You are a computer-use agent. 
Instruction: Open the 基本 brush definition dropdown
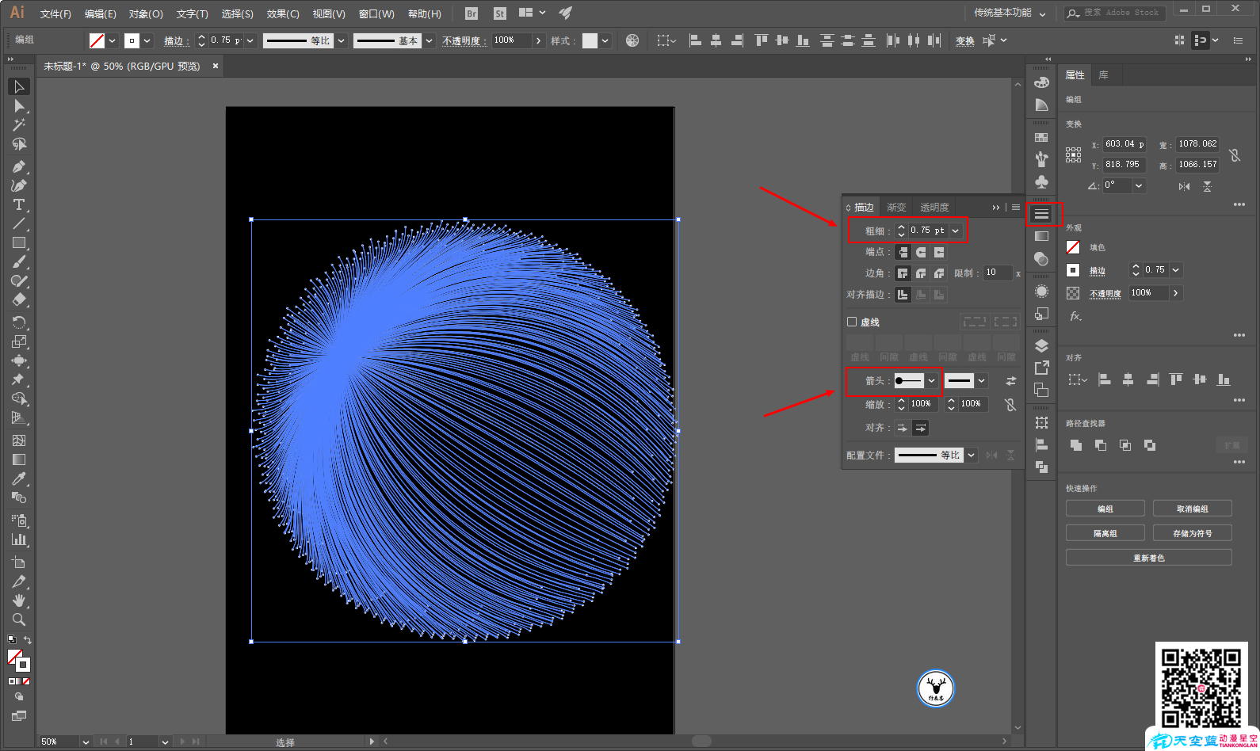click(x=429, y=40)
